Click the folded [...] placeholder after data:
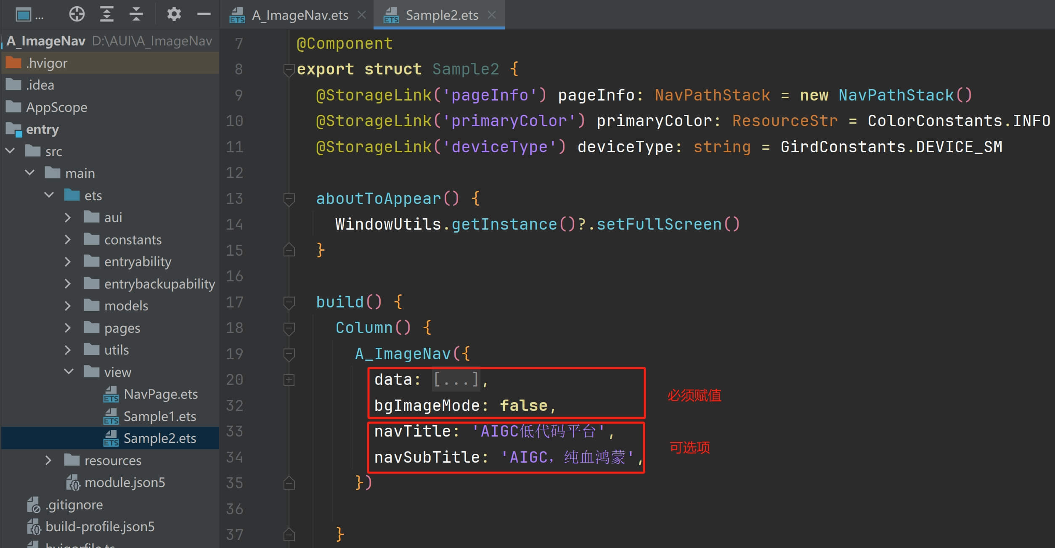 [x=456, y=380]
